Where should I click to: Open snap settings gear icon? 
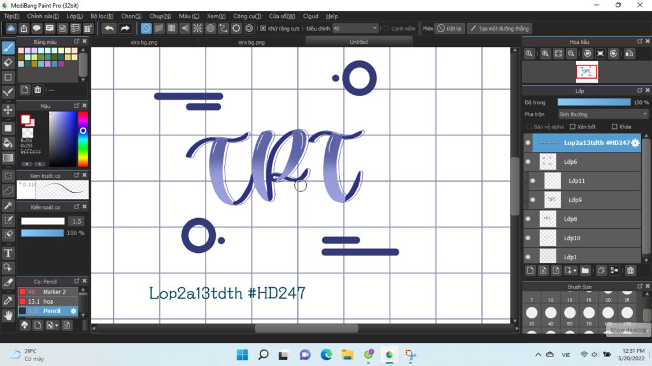[249, 28]
